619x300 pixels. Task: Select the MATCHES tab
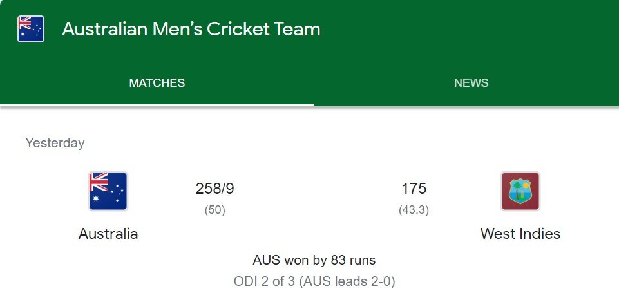coord(157,83)
